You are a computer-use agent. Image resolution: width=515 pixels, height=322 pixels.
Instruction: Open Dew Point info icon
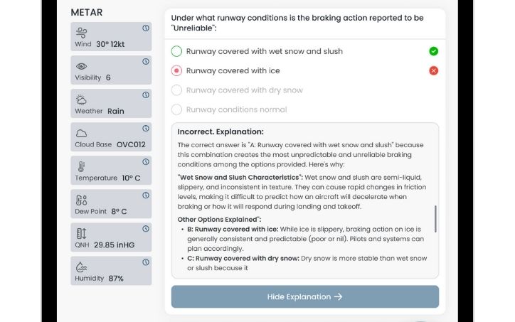(145, 195)
